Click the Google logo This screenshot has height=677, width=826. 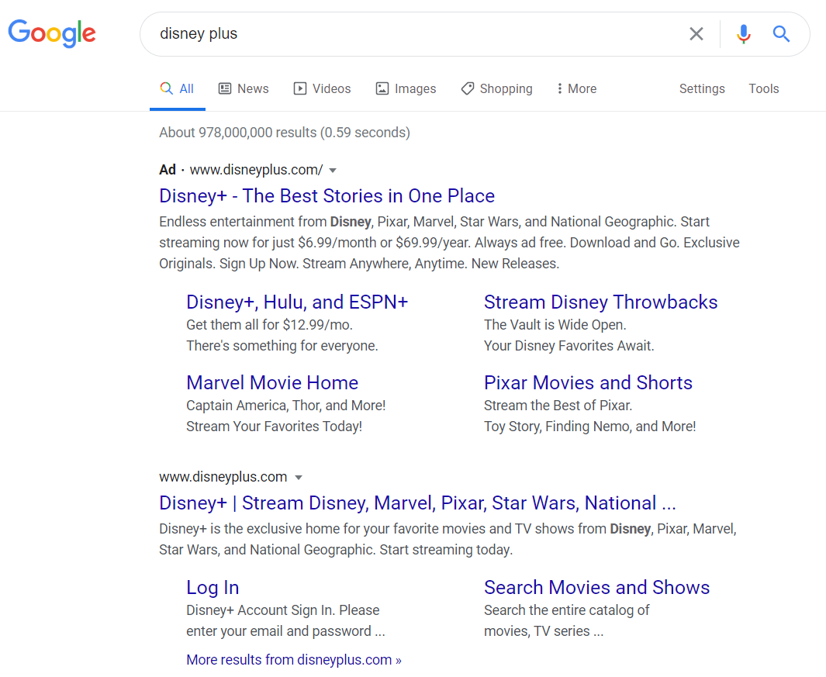[x=52, y=33]
